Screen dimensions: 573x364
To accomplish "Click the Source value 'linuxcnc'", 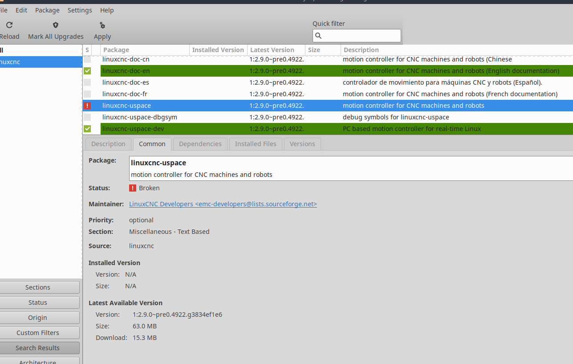I will coord(142,246).
